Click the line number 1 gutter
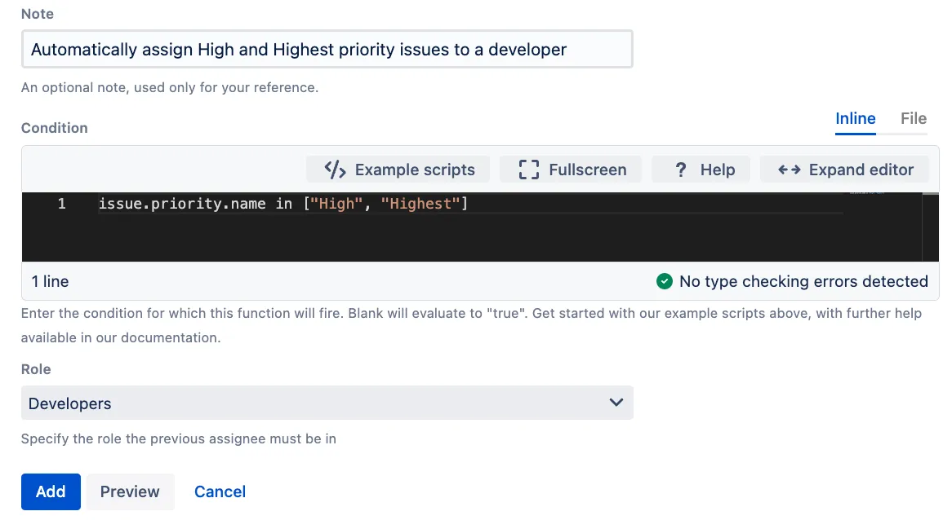The height and width of the screenshot is (520, 952). click(x=61, y=204)
